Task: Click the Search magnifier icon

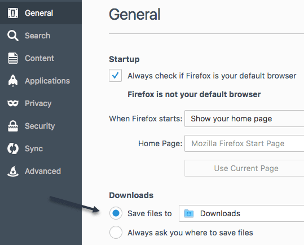Action: pos(13,36)
